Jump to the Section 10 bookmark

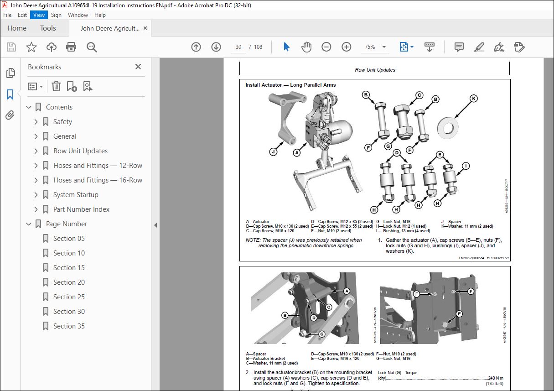(x=69, y=253)
